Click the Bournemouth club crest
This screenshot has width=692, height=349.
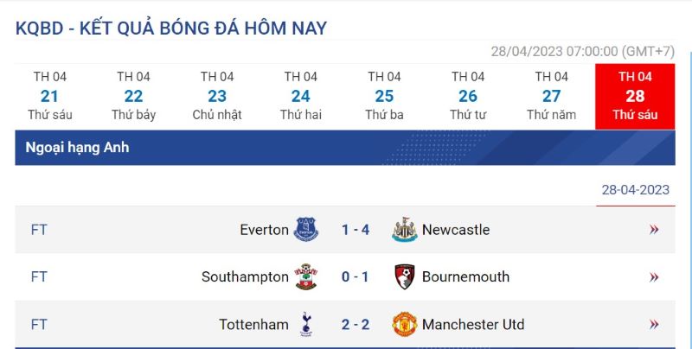[404, 277]
